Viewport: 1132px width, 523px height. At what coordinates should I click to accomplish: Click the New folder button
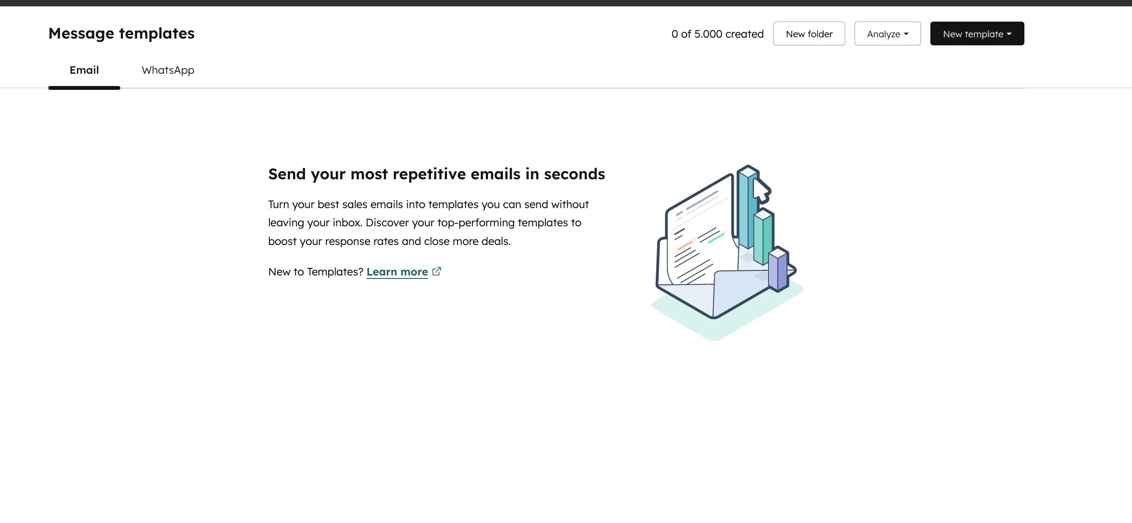tap(809, 33)
